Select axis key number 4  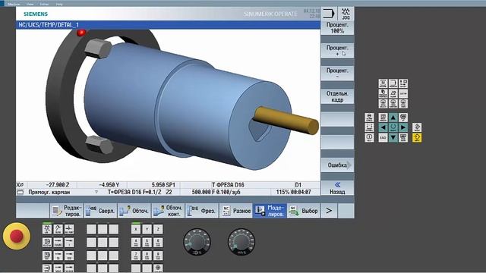(x=136, y=243)
